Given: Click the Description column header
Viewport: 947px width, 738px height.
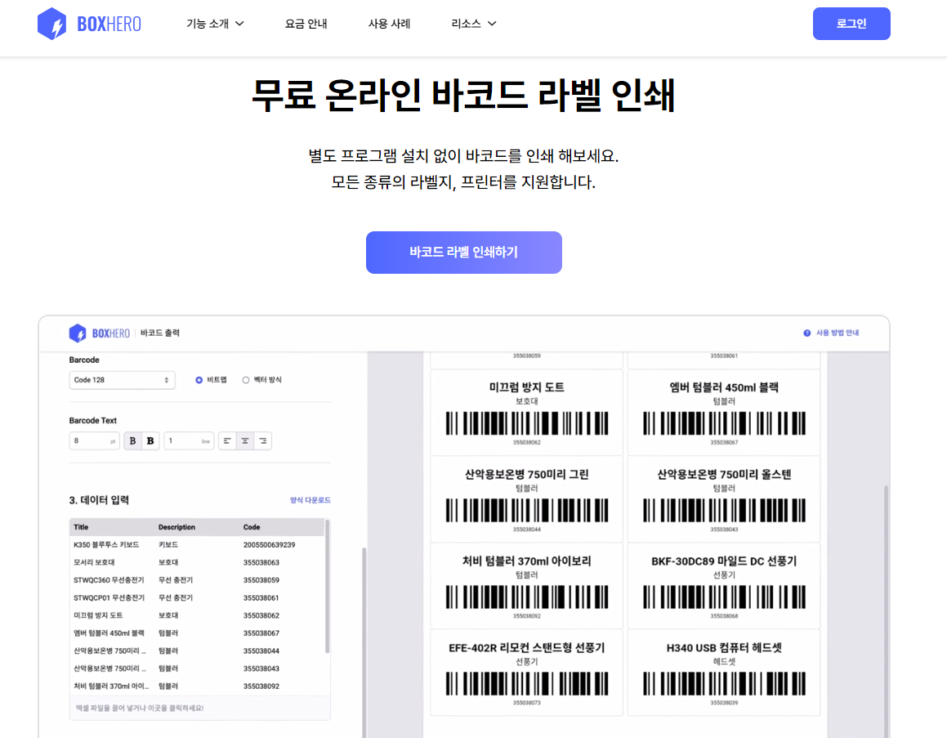Looking at the screenshot, I should tap(176, 527).
